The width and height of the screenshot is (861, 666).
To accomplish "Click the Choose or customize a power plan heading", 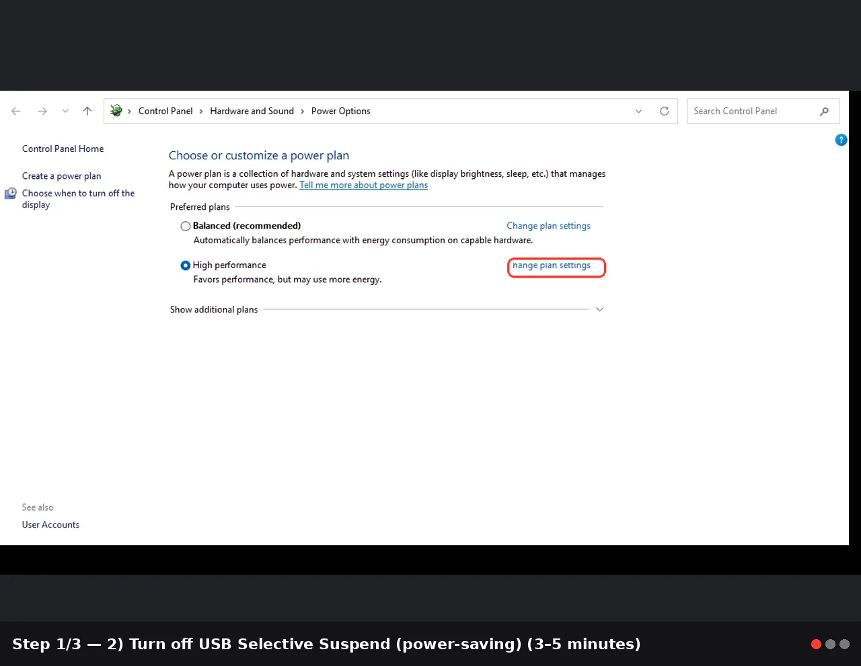I will point(259,155).
